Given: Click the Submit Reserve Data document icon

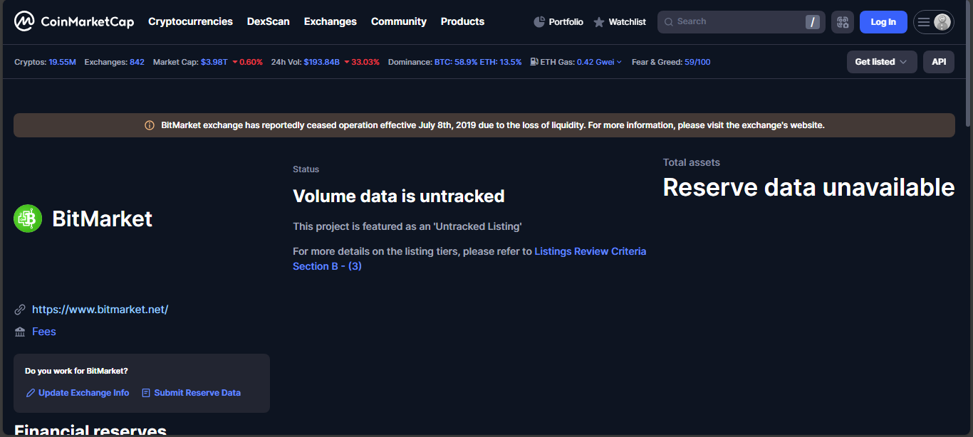Looking at the screenshot, I should coord(146,393).
